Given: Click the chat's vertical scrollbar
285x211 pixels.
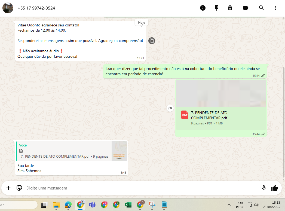Looking at the screenshot, I should [283, 109].
